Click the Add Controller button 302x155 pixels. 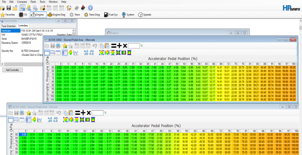13,70
